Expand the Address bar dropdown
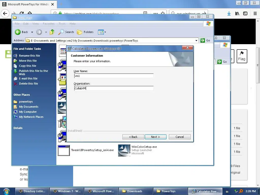The height and width of the screenshot is (195, 260). click(x=196, y=40)
